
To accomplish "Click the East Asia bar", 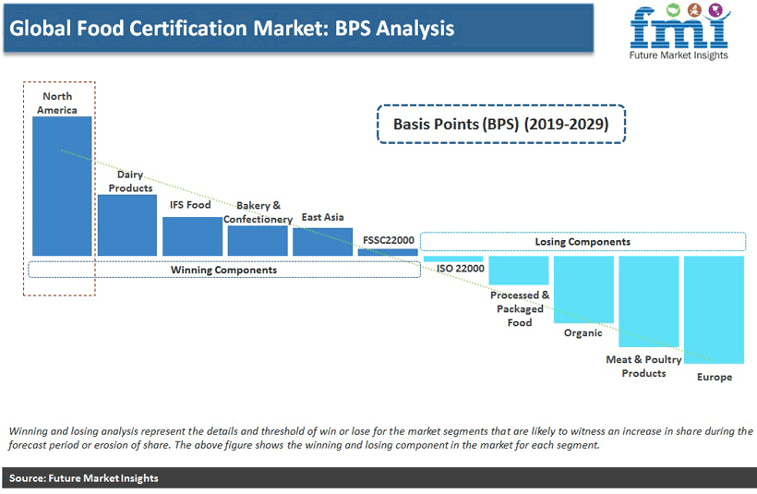I will pos(322,241).
